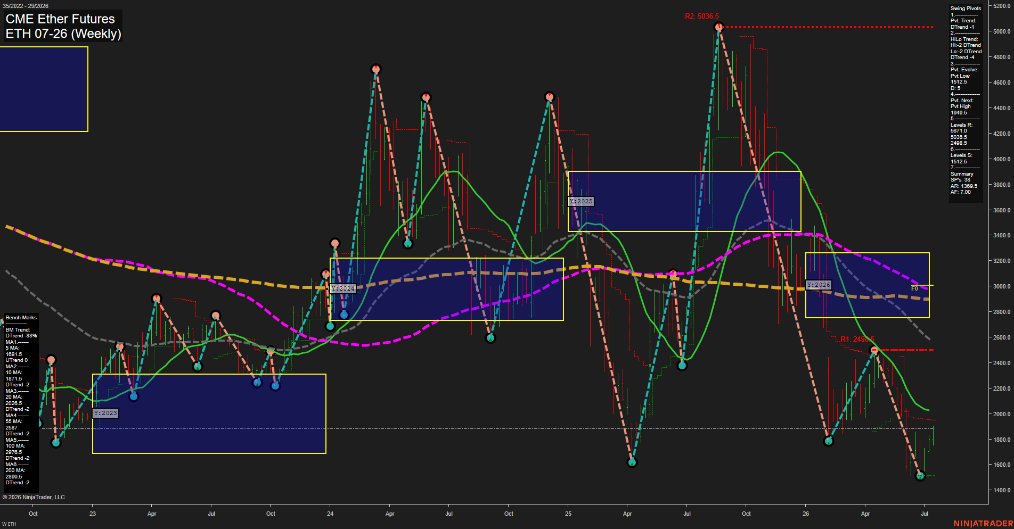Click the Bench Marks panel heading
1014x529 pixels.
tap(21, 318)
